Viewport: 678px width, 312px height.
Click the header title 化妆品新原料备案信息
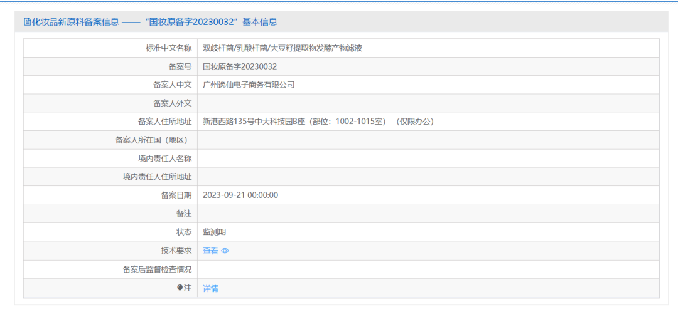[x=75, y=22]
